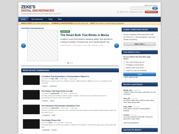Click the 'old web' tag on Empty Phone Call
179x134 pixels.
54,130
